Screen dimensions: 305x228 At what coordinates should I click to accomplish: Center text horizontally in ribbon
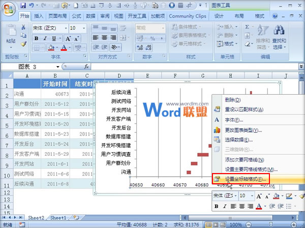(104, 37)
